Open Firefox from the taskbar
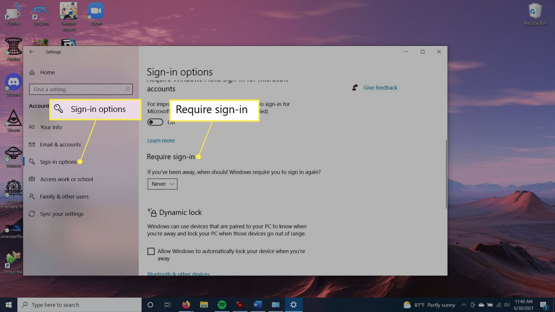The width and height of the screenshot is (555, 312). 186,305
